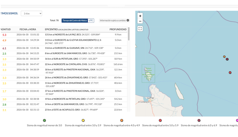Select the 4.9 magnitude G Leyva Solano row
The width and height of the screenshot is (238, 137).
(64, 42)
